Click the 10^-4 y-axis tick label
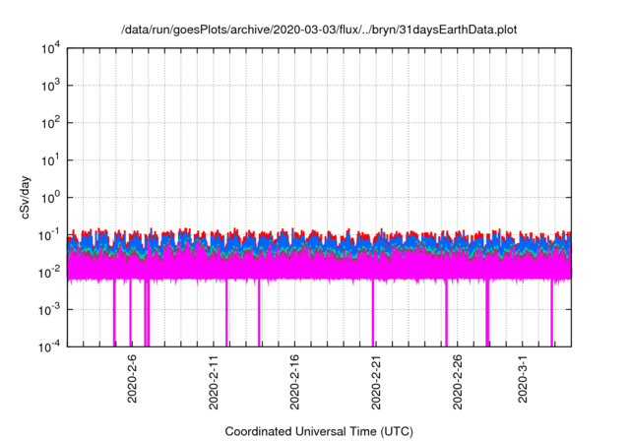Screen dimensions: 630x441 49,346
